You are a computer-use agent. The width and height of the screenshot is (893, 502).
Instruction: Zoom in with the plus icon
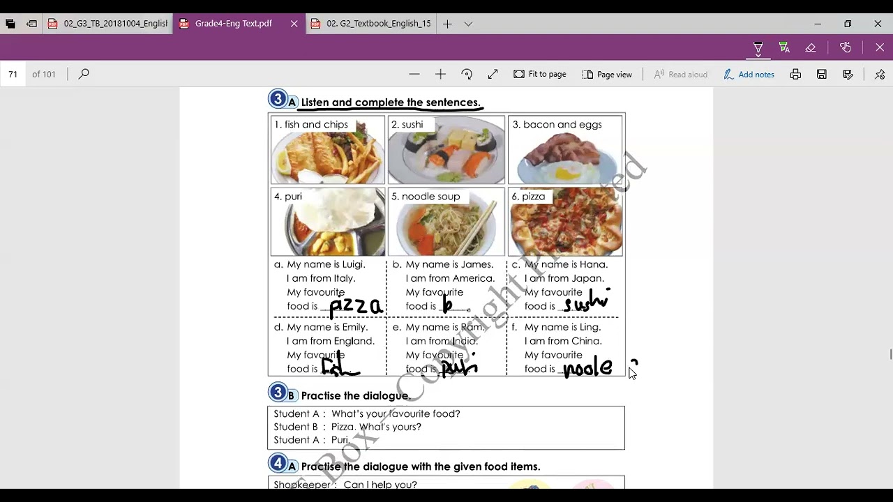pyautogui.click(x=440, y=74)
